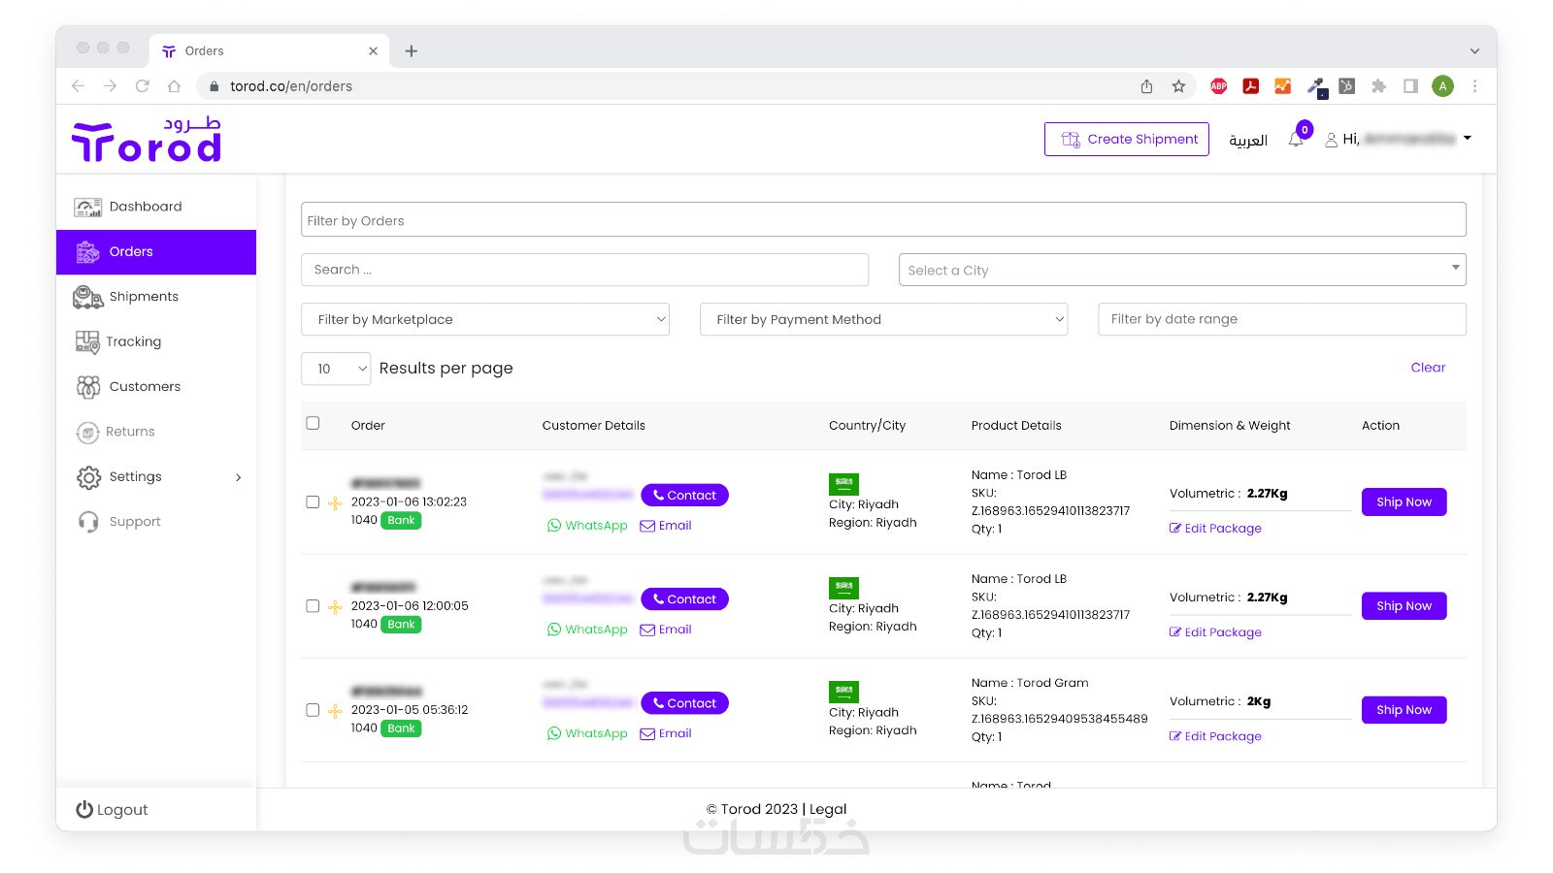Click WhatsApp icon in first order row
Viewport: 1553px width, 873px height.
(x=554, y=526)
